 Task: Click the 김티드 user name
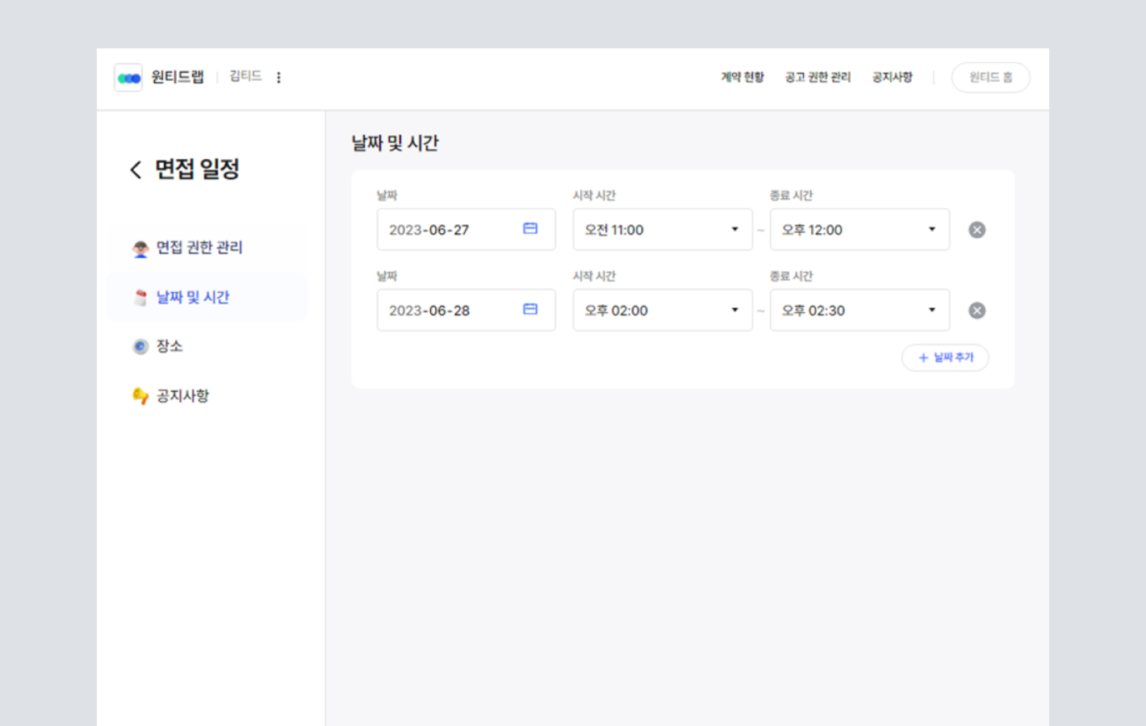point(245,76)
